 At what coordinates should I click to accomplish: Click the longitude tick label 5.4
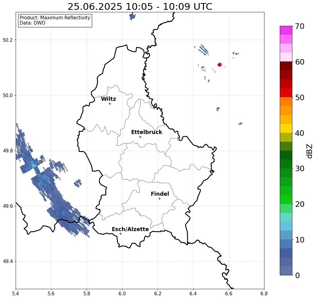[16, 293]
